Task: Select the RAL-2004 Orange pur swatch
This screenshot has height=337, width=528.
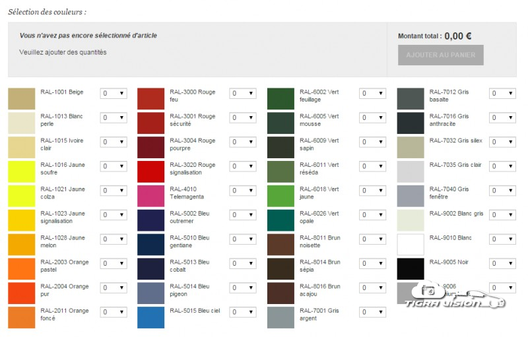Action: [x=21, y=293]
